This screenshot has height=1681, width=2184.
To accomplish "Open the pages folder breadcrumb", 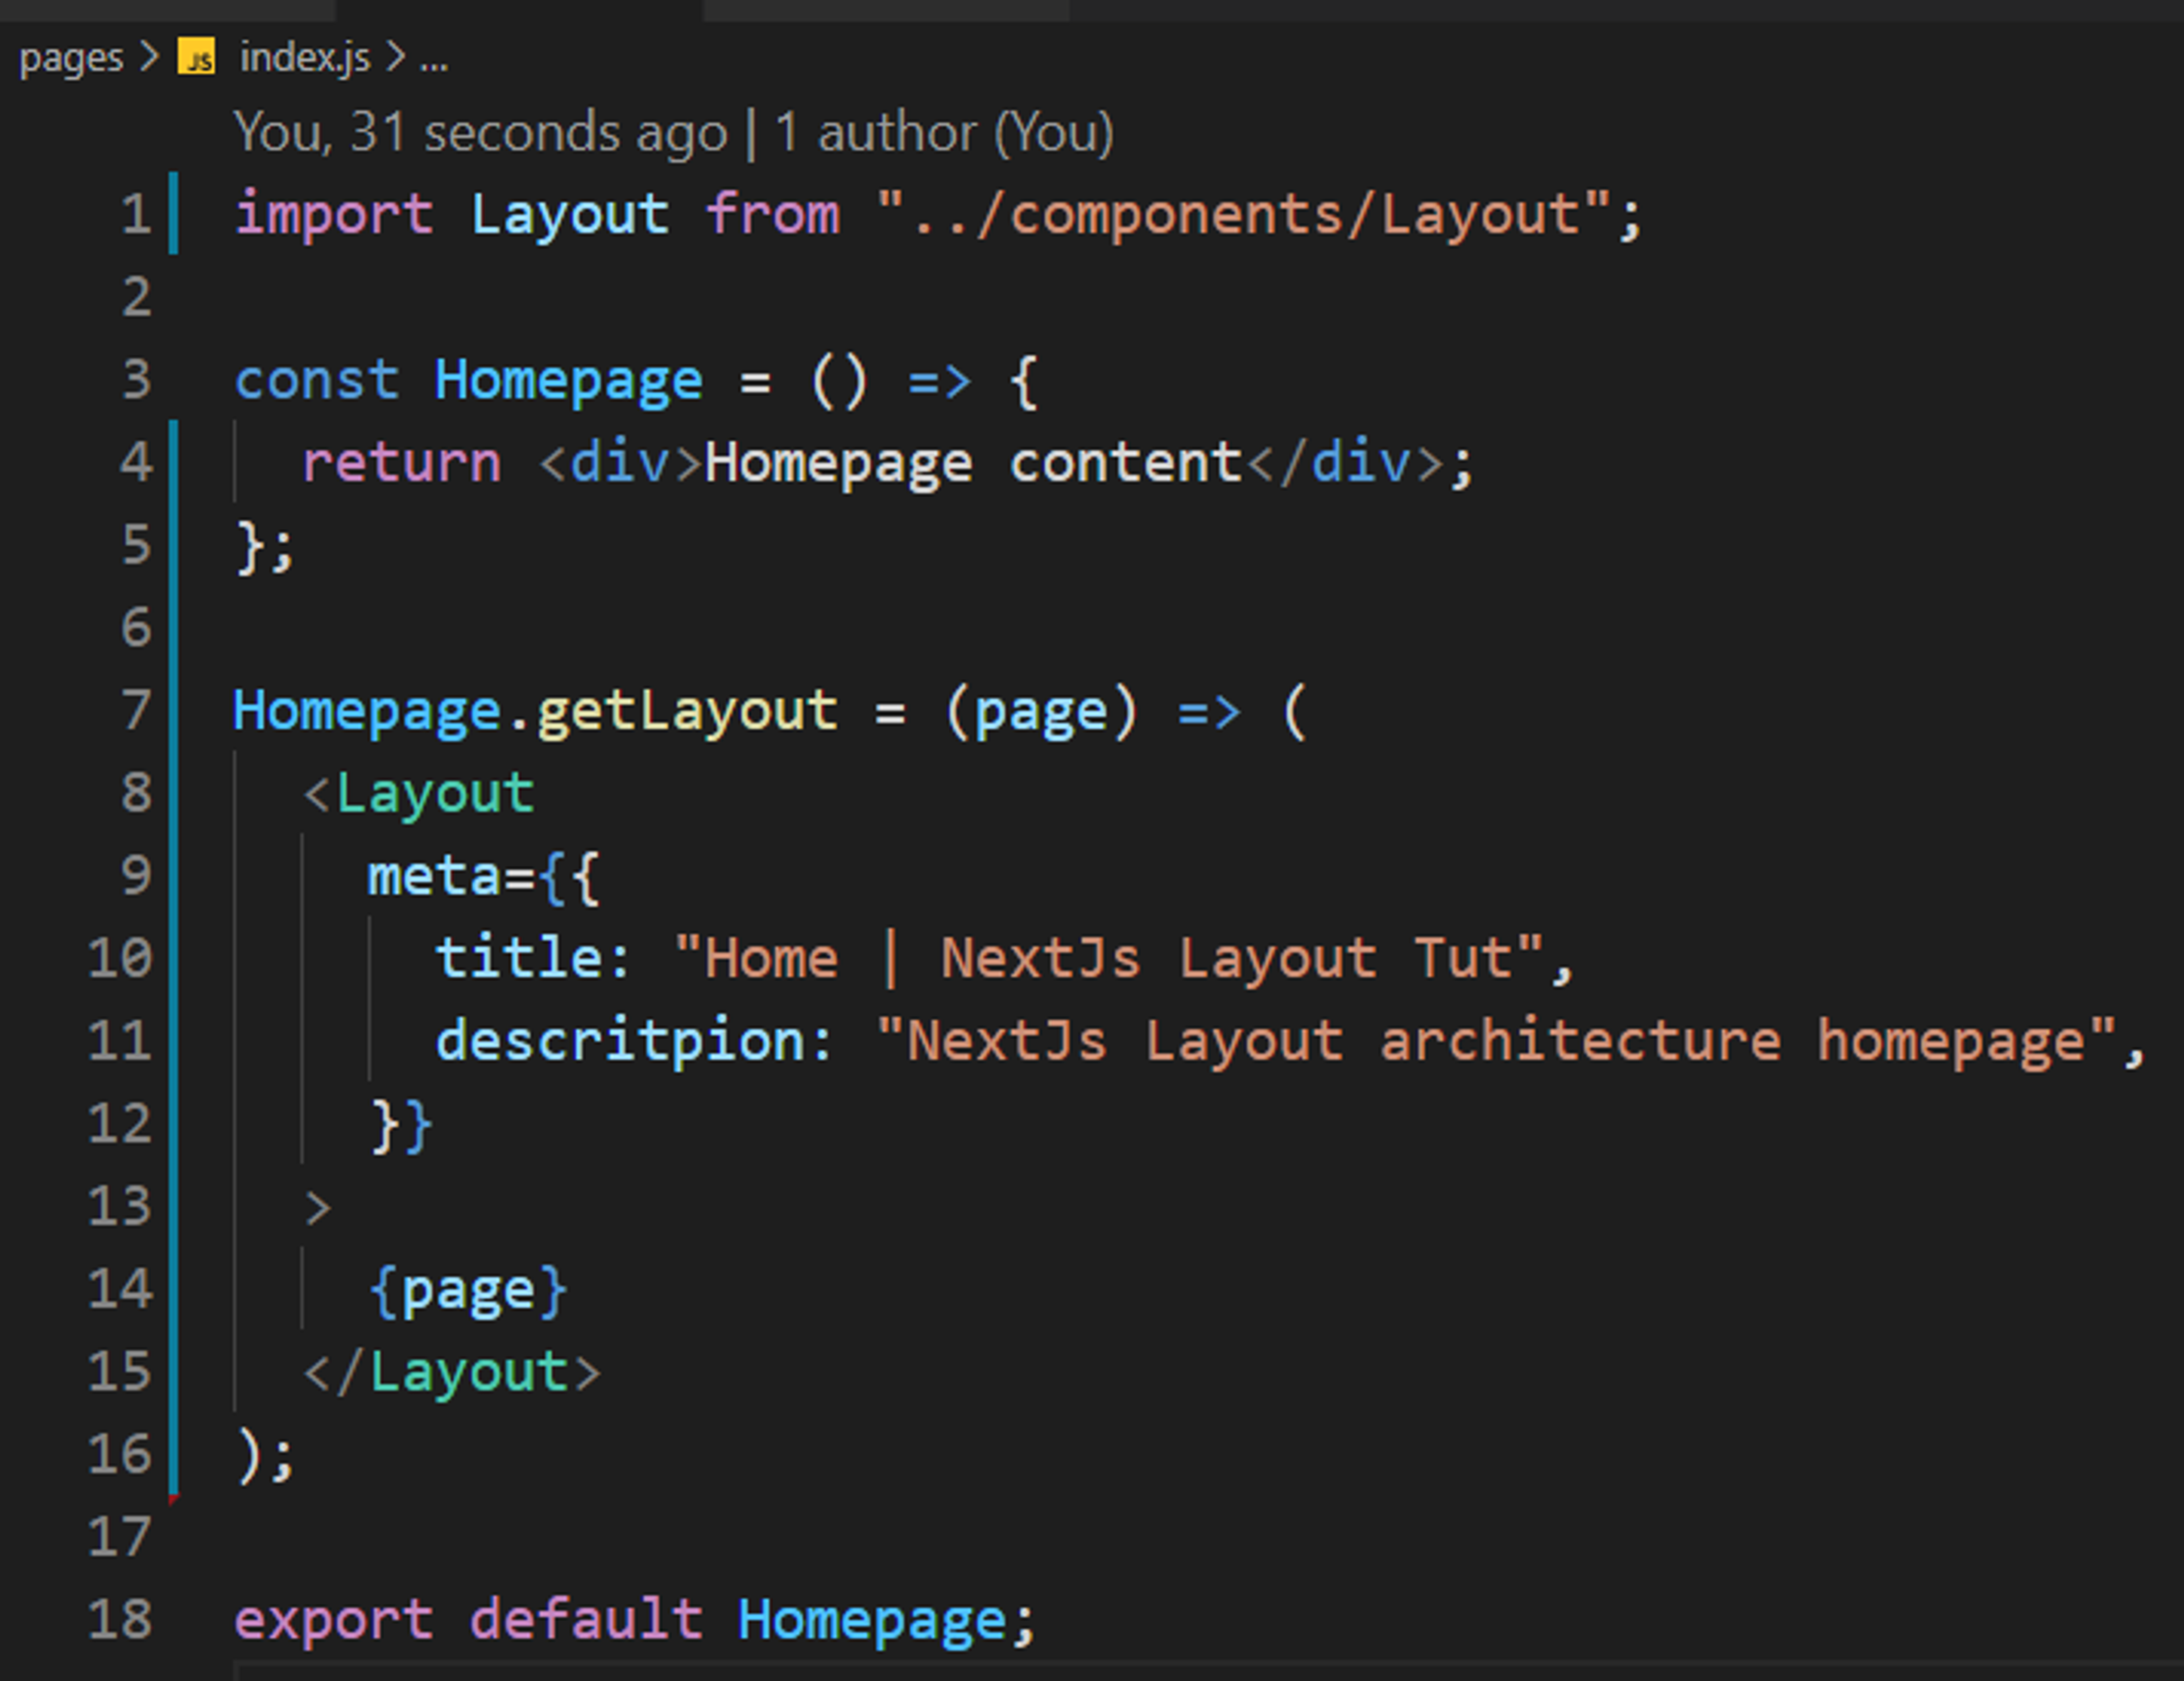I will 71,57.
